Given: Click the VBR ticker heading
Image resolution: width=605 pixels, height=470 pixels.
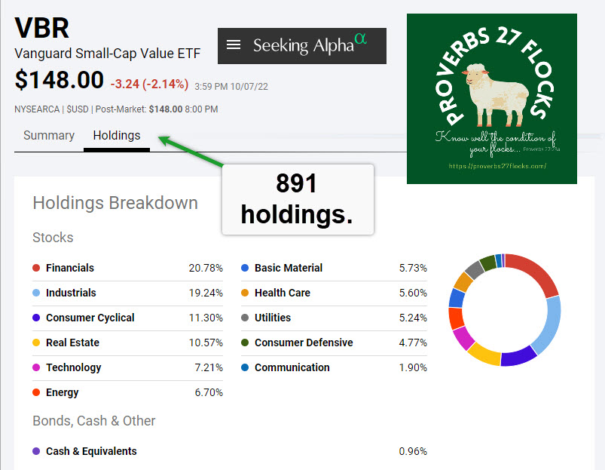Looking at the screenshot, I should pyautogui.click(x=42, y=28).
